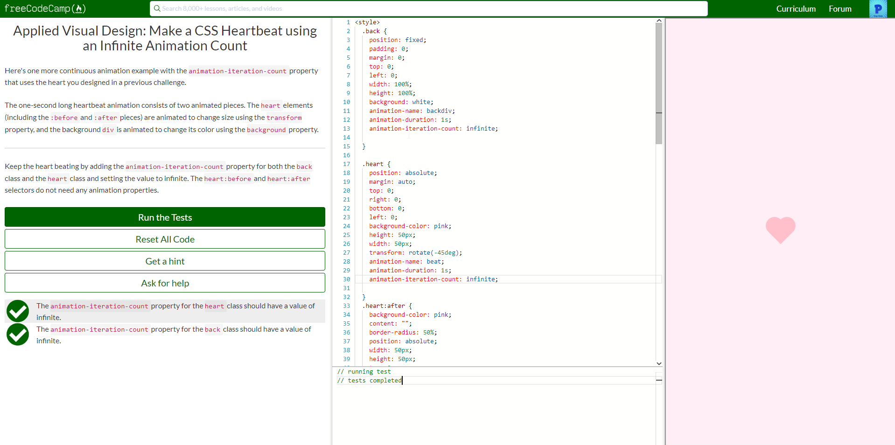The image size is (895, 445).
Task: Click line number 17 in gutter
Action: point(346,164)
